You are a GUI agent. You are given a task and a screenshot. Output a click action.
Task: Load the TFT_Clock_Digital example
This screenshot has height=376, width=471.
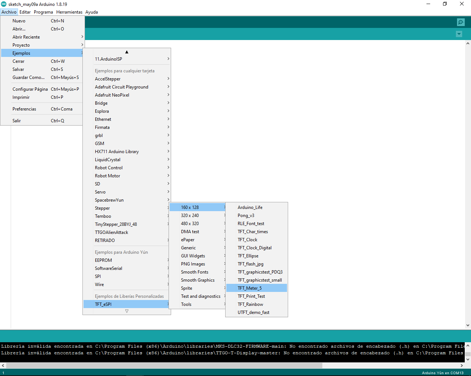coord(256,248)
